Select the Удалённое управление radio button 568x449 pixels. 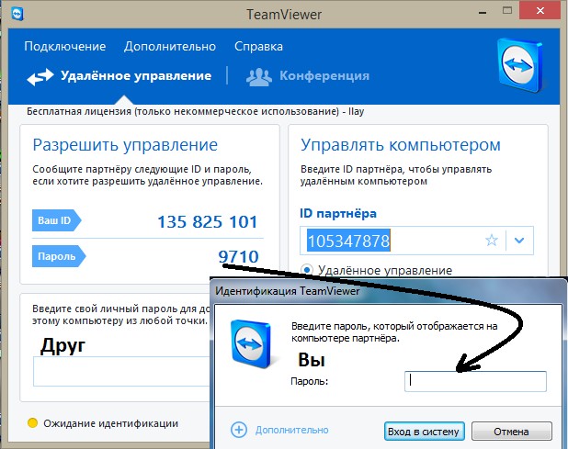pyautogui.click(x=307, y=270)
